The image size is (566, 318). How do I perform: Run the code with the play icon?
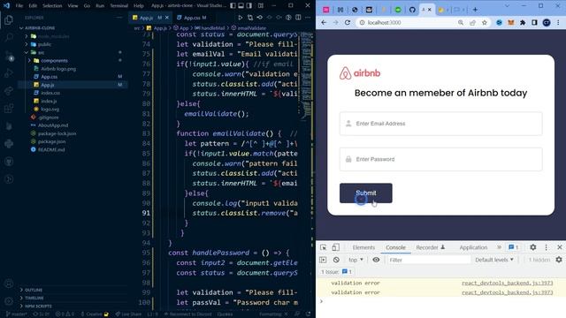point(240,18)
